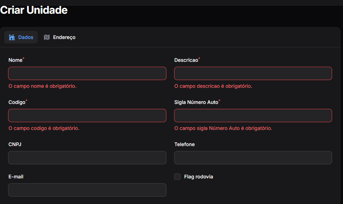343x204 pixels.
Task: Click the Criar Unidade page heading
Action: pyautogui.click(x=34, y=10)
